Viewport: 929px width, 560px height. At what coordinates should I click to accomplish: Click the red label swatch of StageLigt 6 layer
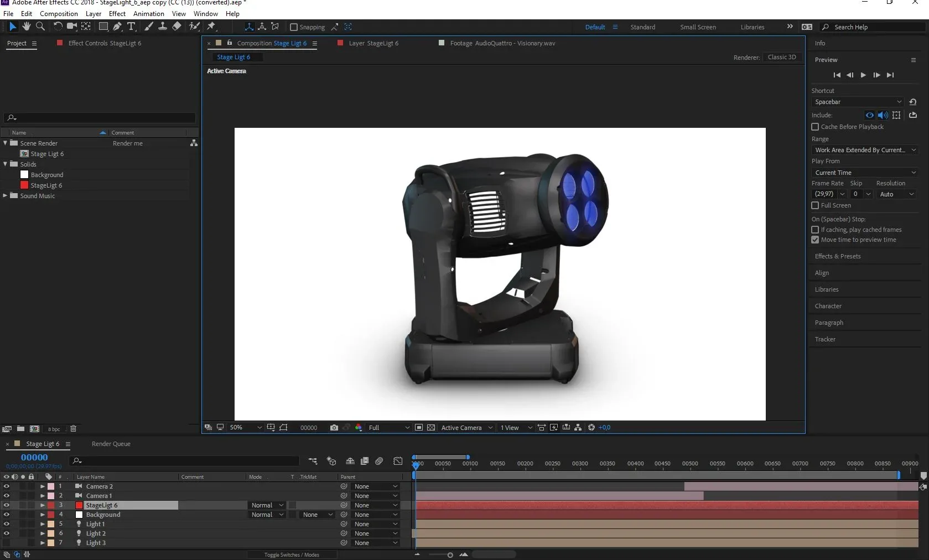[x=51, y=505]
